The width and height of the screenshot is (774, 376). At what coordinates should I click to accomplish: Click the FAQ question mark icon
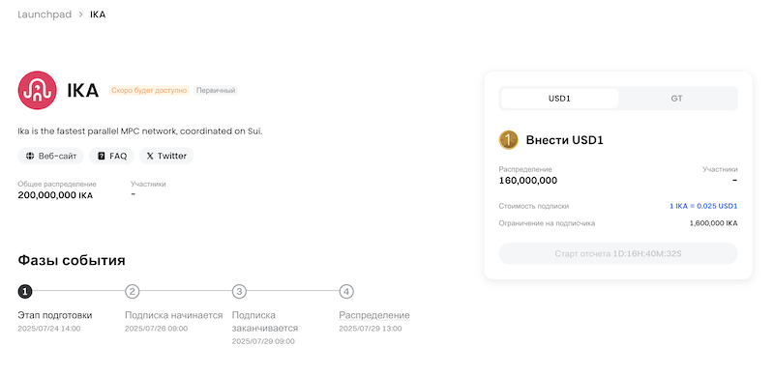coord(102,156)
